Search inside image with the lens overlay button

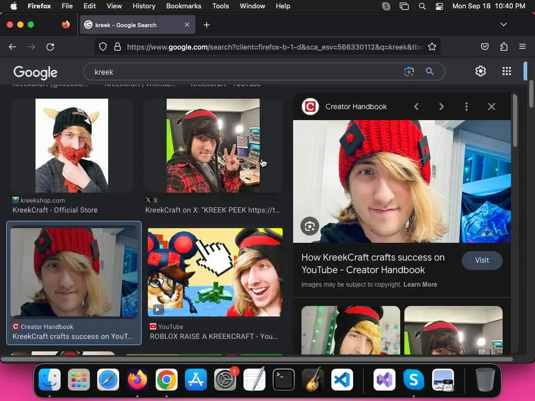(310, 226)
